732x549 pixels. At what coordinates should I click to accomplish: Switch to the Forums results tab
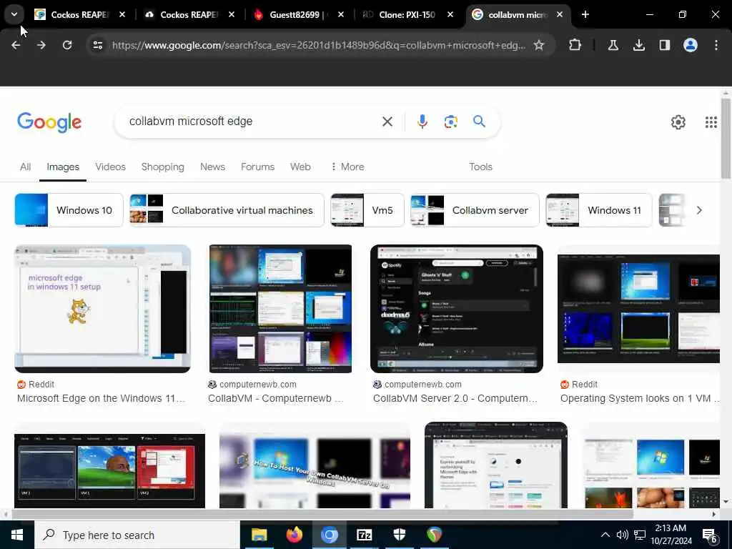257,167
